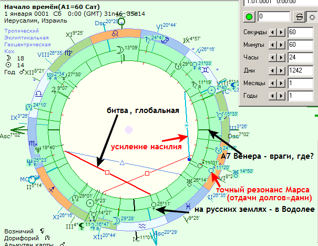The image size is (318, 246).
Task: Click the Возничий entry in the bottom-left list
Action: tap(19, 231)
